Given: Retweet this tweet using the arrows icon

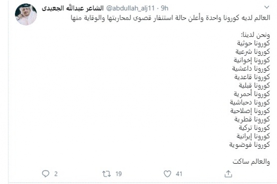Looking at the screenshot, I should (106, 173).
